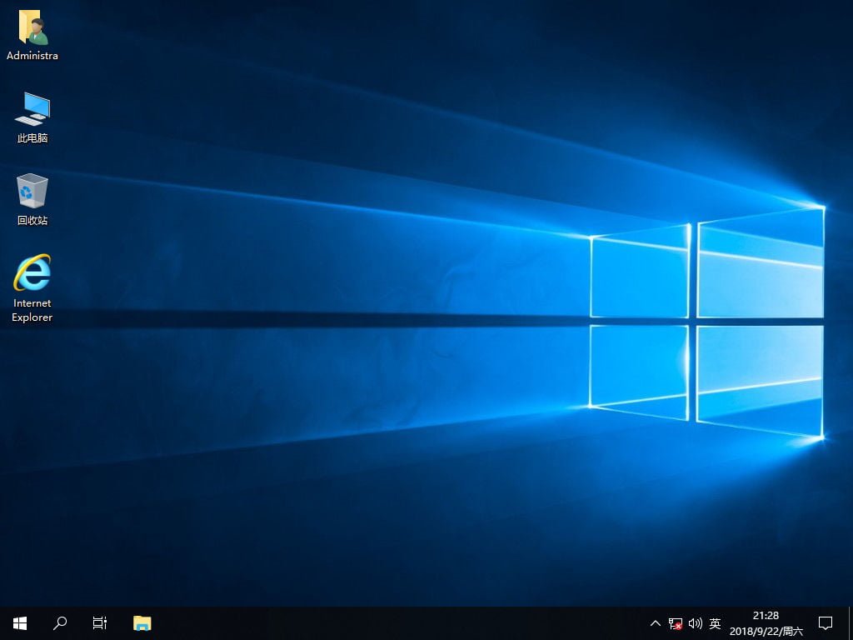Open Task View from the taskbar
The height and width of the screenshot is (640, 853).
[x=99, y=622]
